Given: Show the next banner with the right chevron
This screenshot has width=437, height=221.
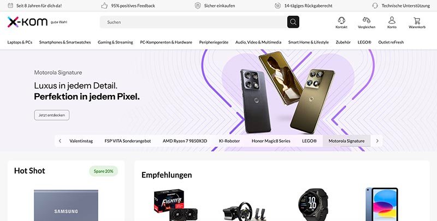Looking at the screenshot, I should [377, 141].
